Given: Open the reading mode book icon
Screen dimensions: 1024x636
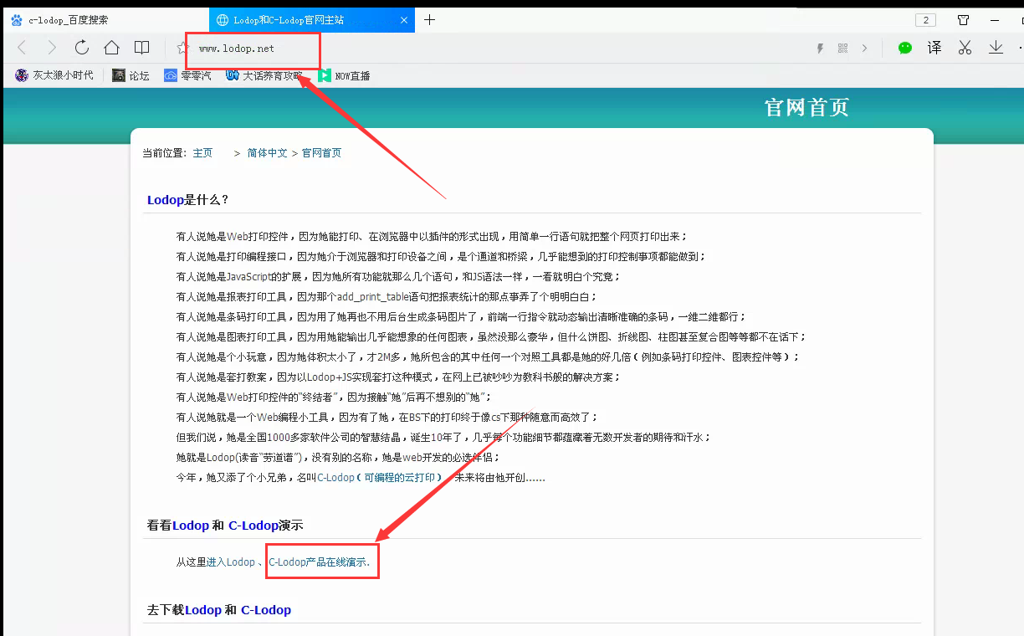Looking at the screenshot, I should [x=142, y=48].
